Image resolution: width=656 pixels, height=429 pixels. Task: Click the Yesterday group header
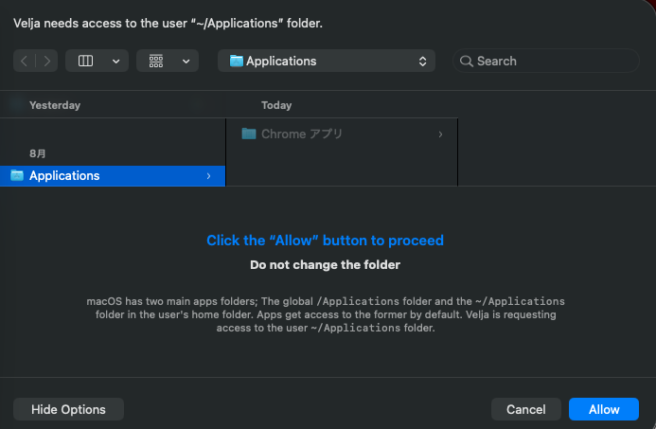pos(55,105)
